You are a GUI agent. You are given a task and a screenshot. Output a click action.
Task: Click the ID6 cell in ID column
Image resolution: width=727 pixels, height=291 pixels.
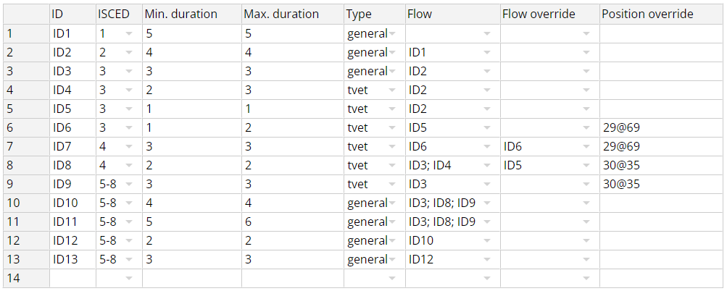[x=72, y=128]
